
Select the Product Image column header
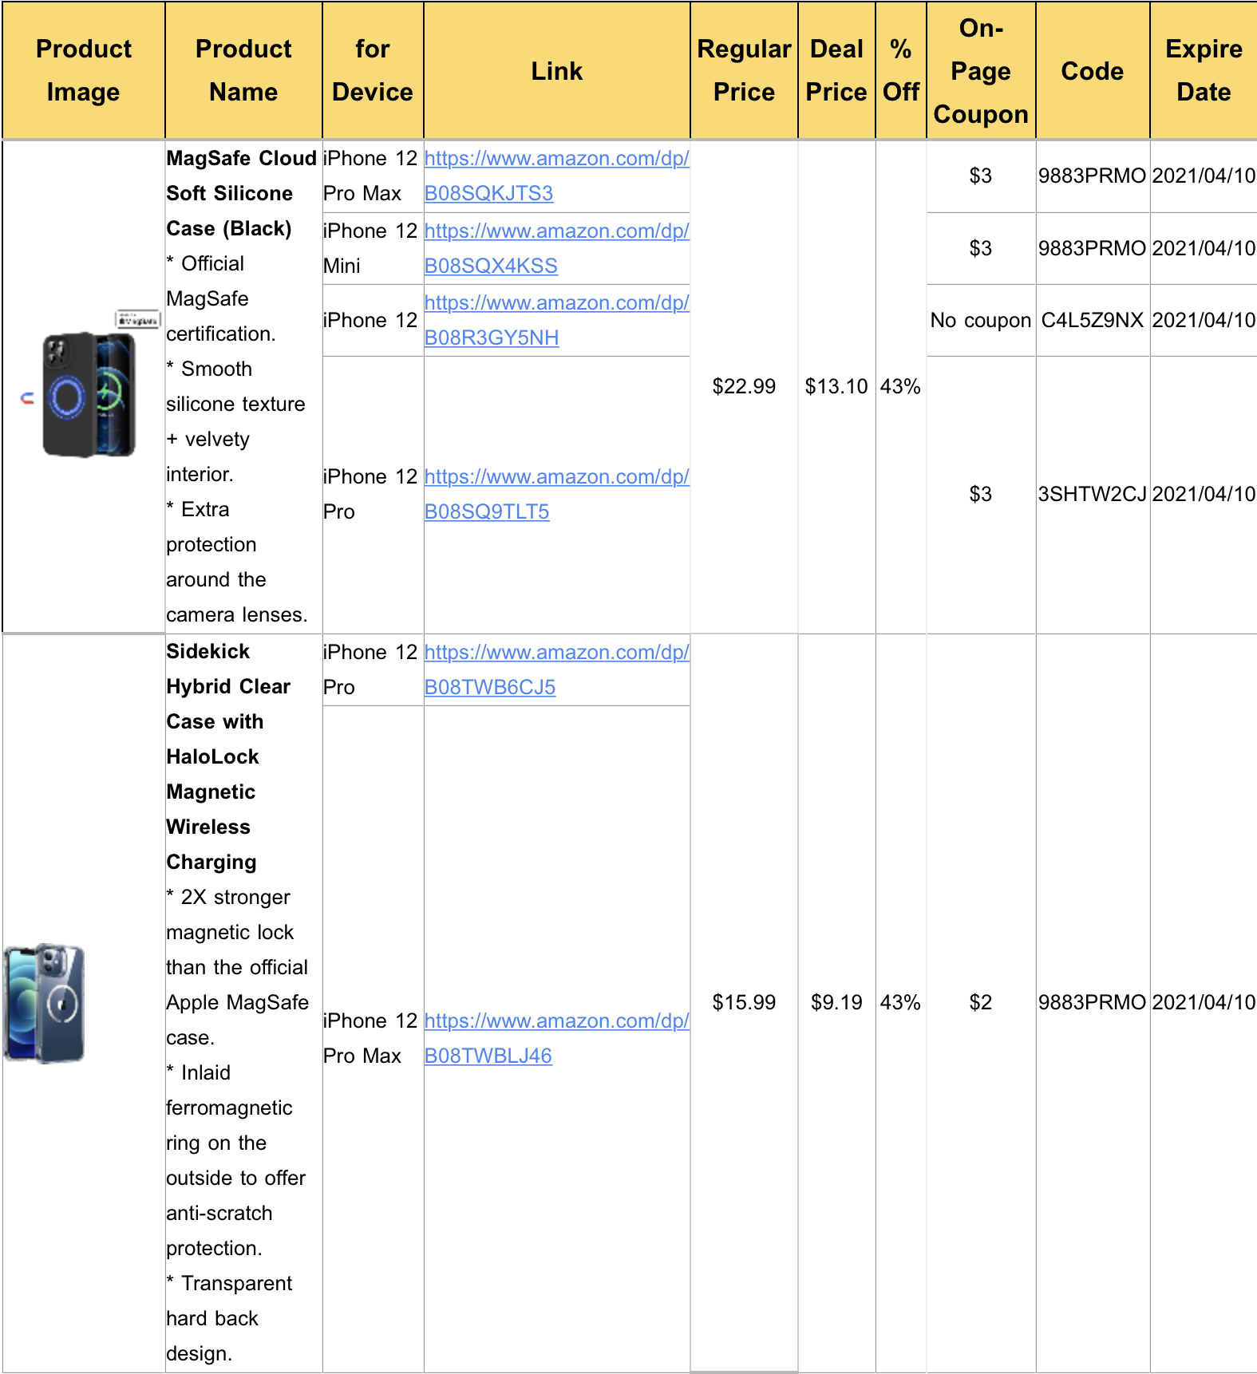click(84, 70)
